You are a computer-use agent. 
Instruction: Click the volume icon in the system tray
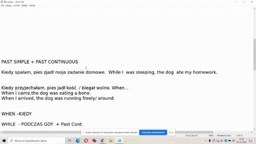pyautogui.click(x=234, y=140)
